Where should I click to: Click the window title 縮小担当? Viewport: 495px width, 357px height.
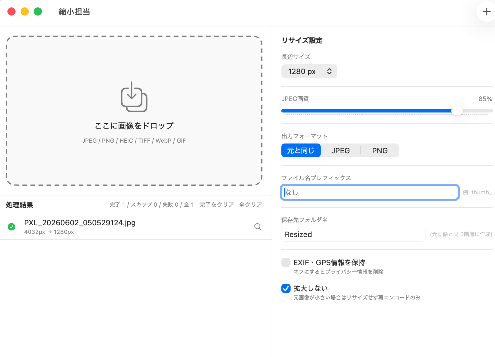point(74,11)
